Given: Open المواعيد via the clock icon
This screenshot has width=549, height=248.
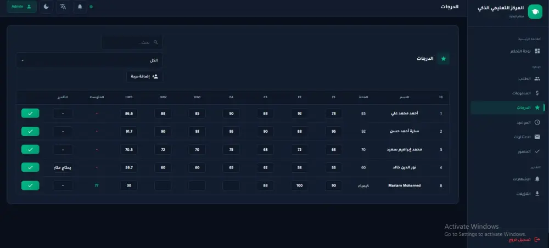Looking at the screenshot, I should click(537, 122).
